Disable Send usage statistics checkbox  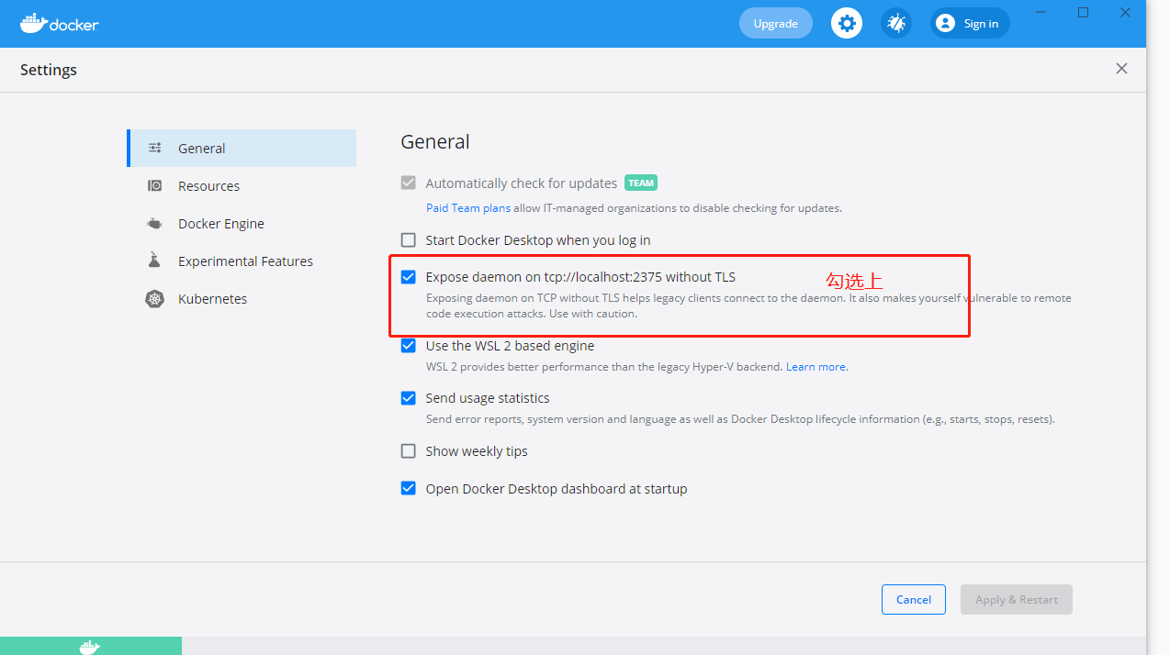[409, 398]
